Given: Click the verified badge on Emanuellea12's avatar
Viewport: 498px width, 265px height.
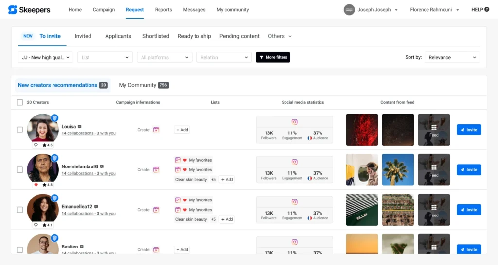Looking at the screenshot, I should tap(54, 198).
